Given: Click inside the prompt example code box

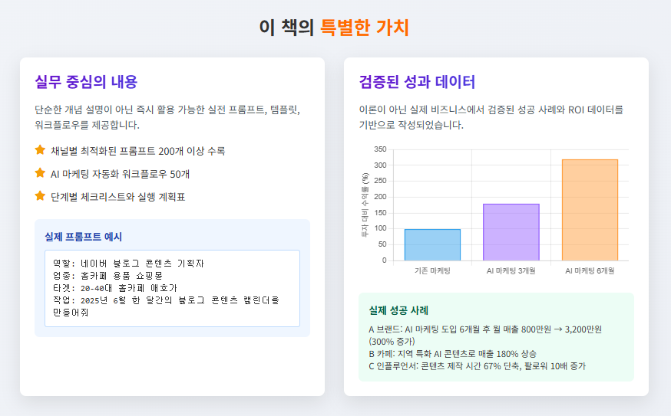Looking at the screenshot, I should pyautogui.click(x=172, y=287).
